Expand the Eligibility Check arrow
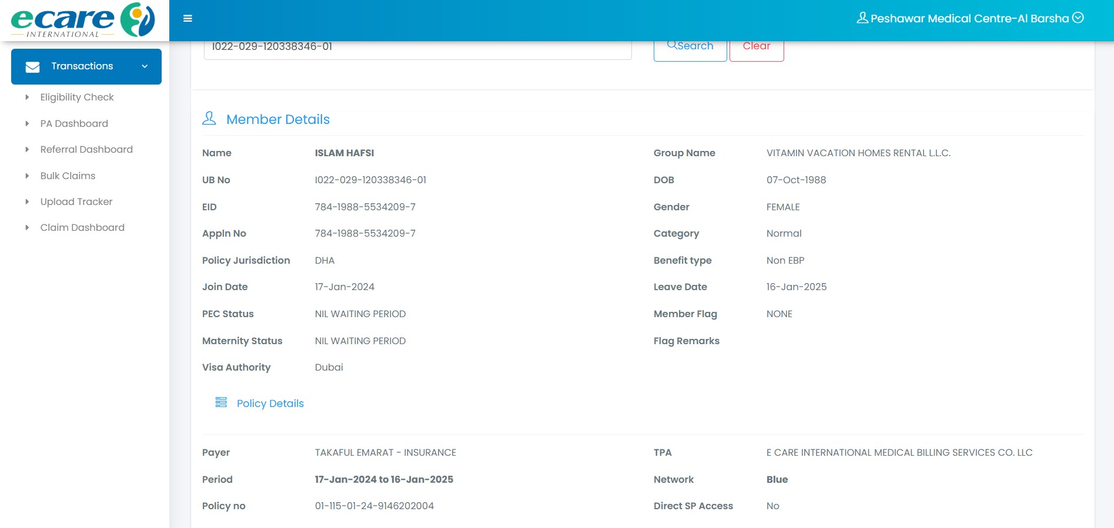 [x=27, y=97]
